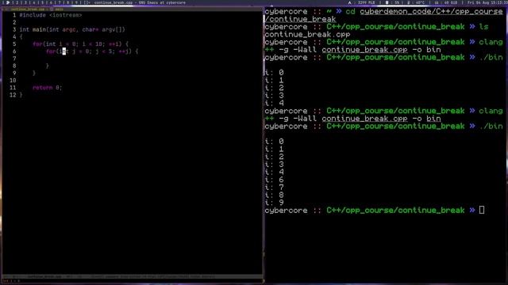This screenshot has width=508, height=285.
Task: Click the Emacs buffer tab 'continue_break.cpp'
Action: click(28, 9)
